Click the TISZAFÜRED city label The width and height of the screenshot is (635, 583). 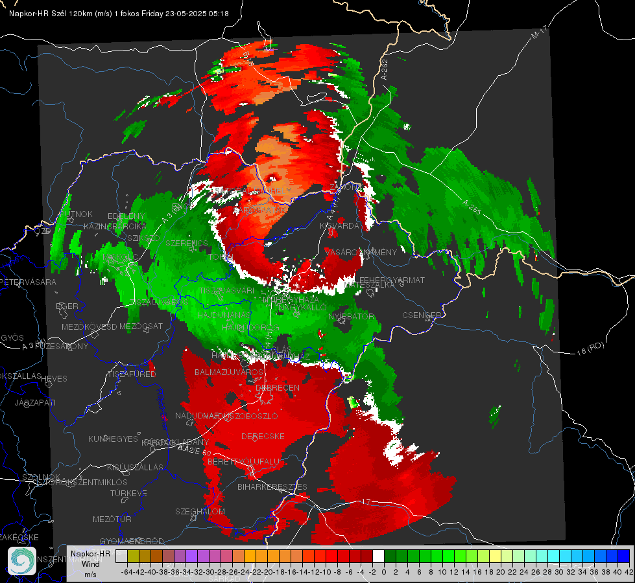(132, 374)
